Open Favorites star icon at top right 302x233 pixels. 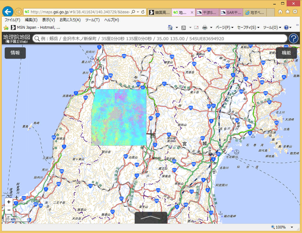pyautogui.click(x=288, y=11)
